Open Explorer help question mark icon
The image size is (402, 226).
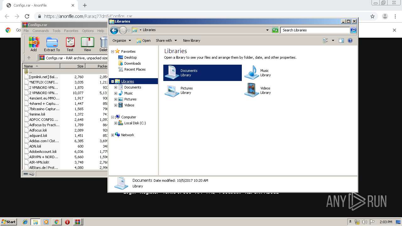coord(350,40)
